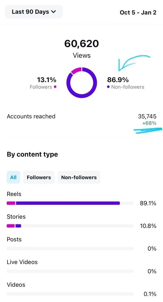
Task: Switch to the Non-followers filter tab
Action: click(x=79, y=177)
